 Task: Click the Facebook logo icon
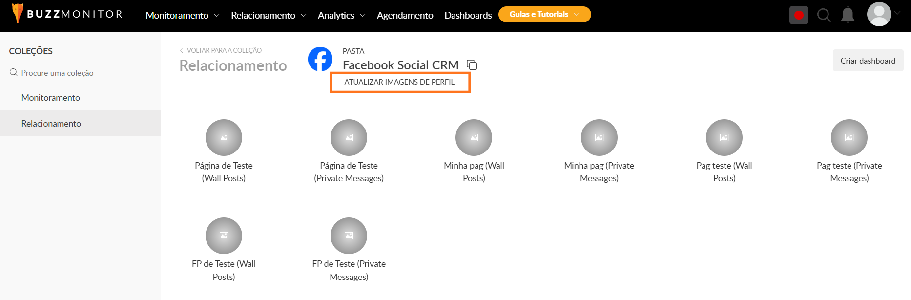point(320,59)
